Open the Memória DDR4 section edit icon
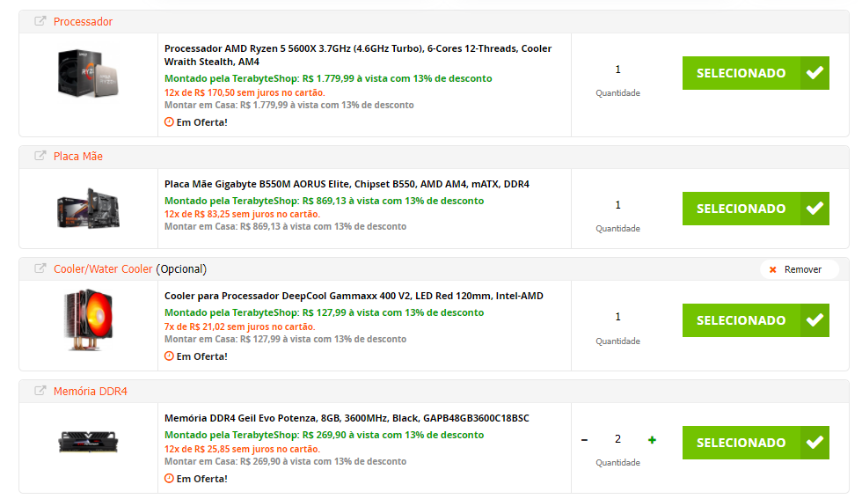The width and height of the screenshot is (862, 499). (x=40, y=391)
